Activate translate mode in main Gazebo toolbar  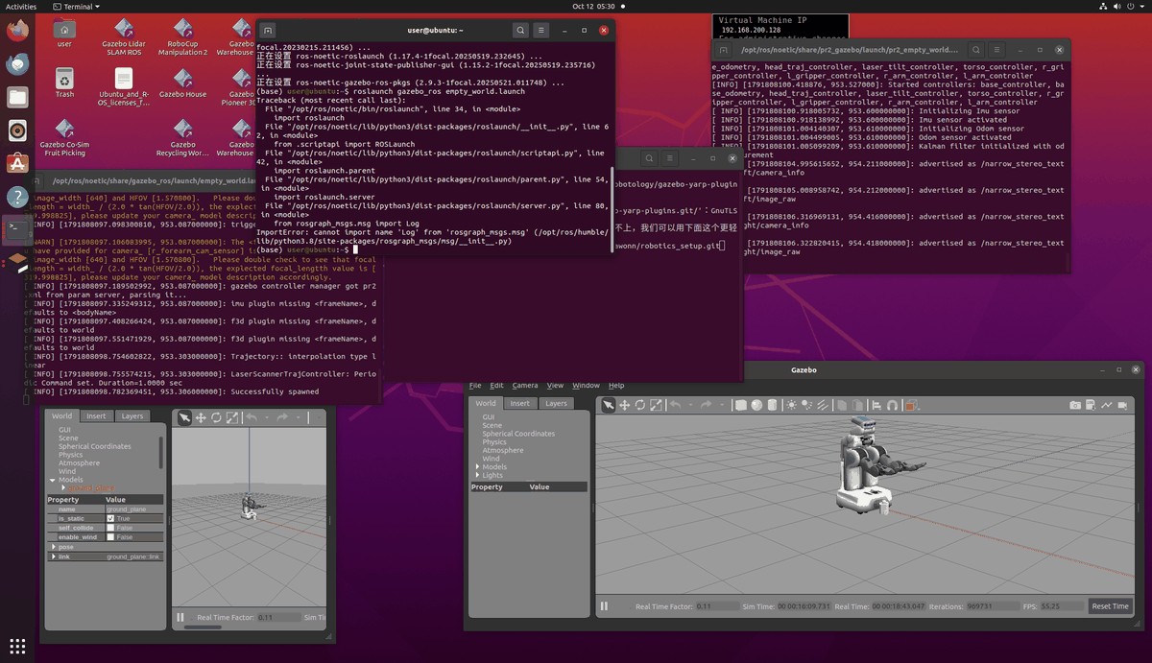point(625,405)
